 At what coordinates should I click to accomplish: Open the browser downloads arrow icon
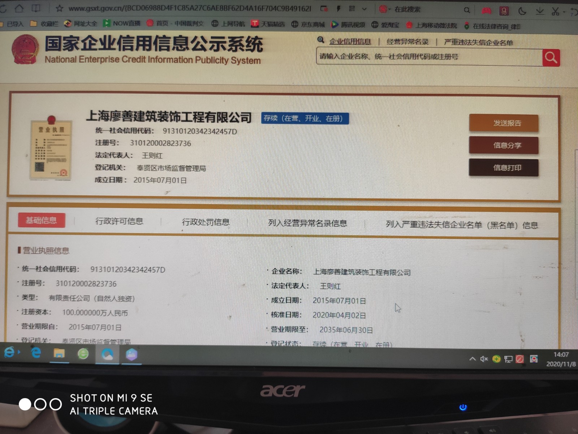click(540, 11)
